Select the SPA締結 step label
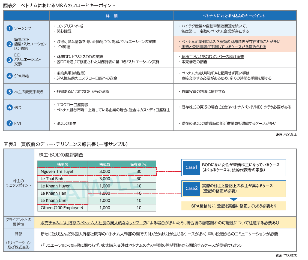The height and width of the screenshot is (260, 308). 21,76
